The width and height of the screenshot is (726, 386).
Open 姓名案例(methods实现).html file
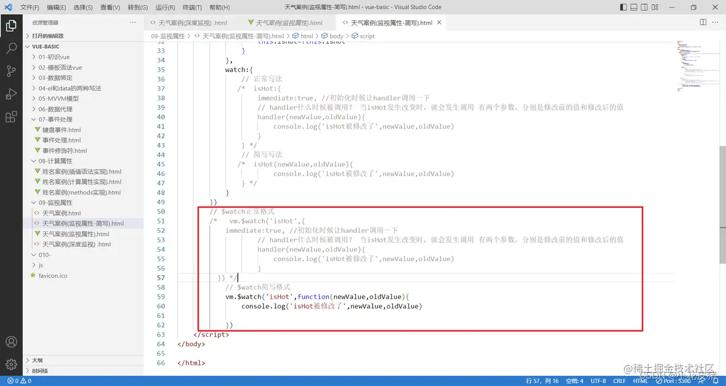(82, 192)
